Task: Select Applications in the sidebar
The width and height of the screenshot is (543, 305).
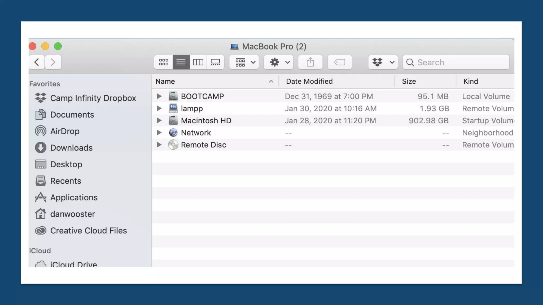Action: 74,198
